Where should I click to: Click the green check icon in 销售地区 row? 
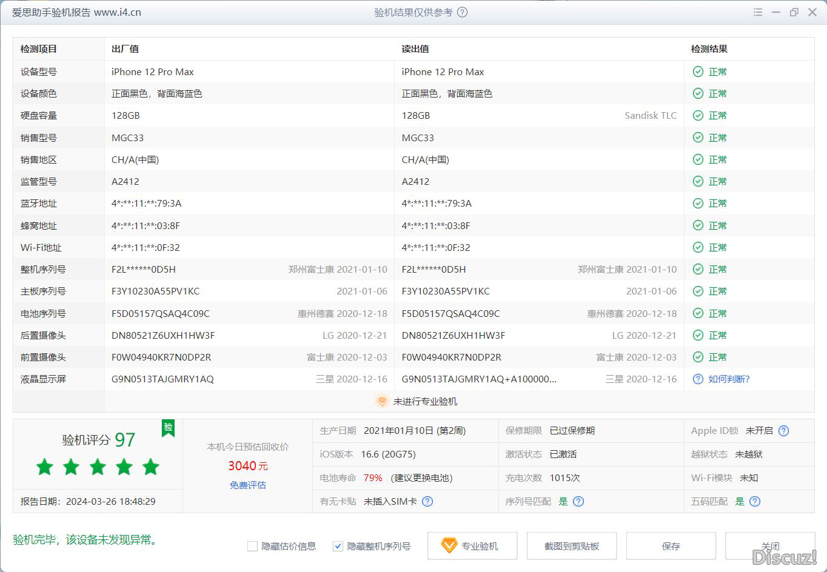tap(698, 159)
